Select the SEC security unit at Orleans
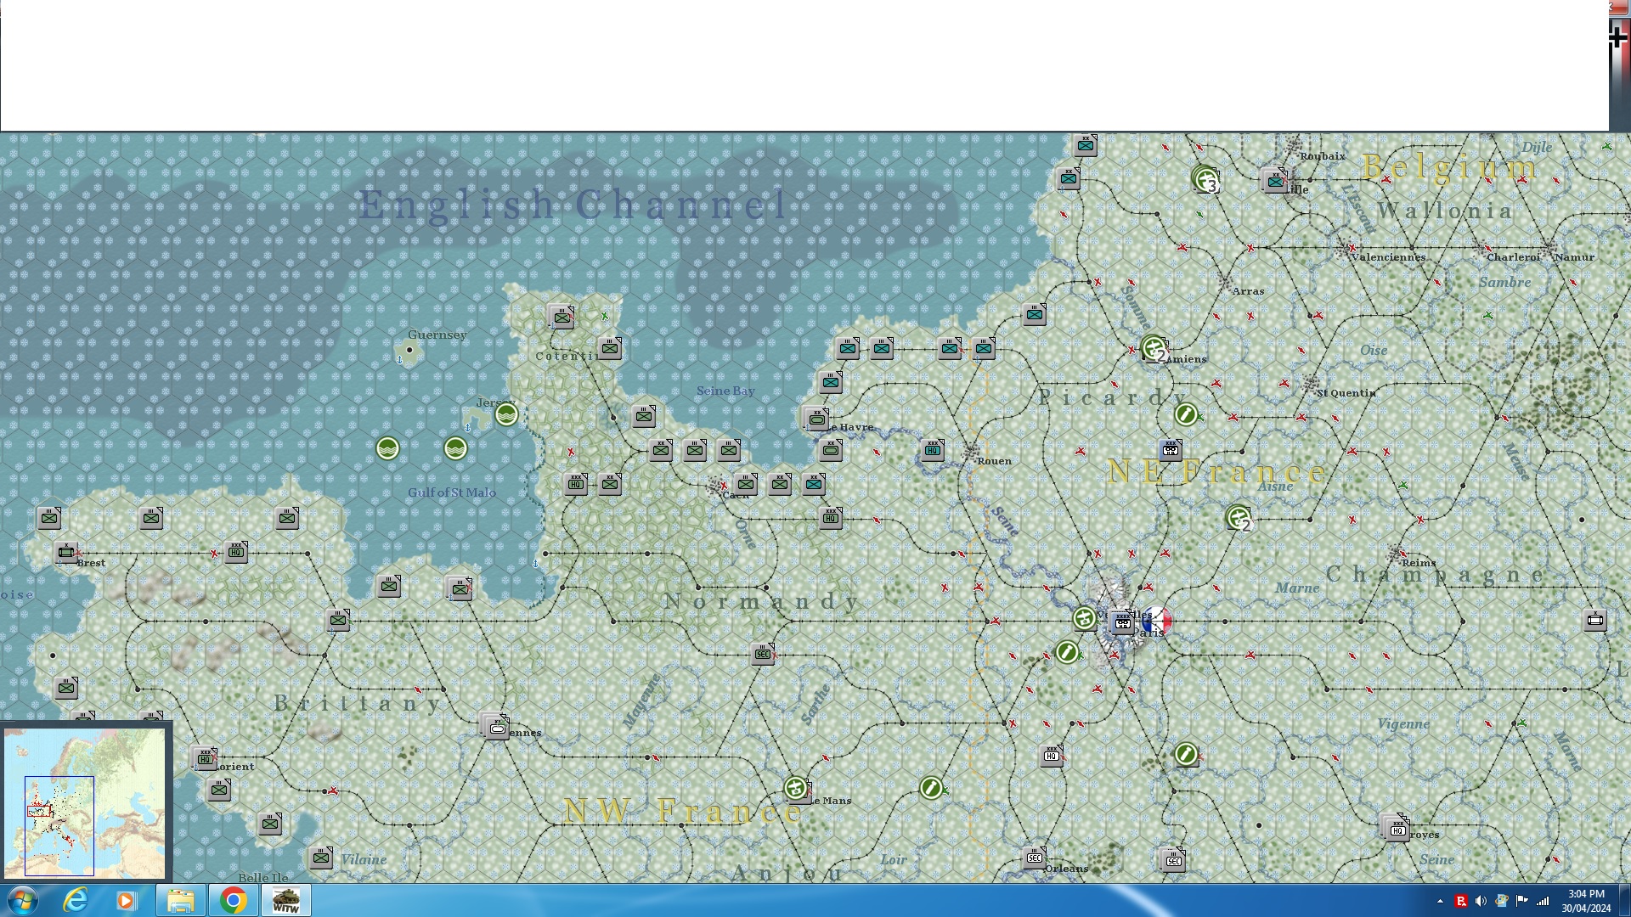 point(1036,858)
